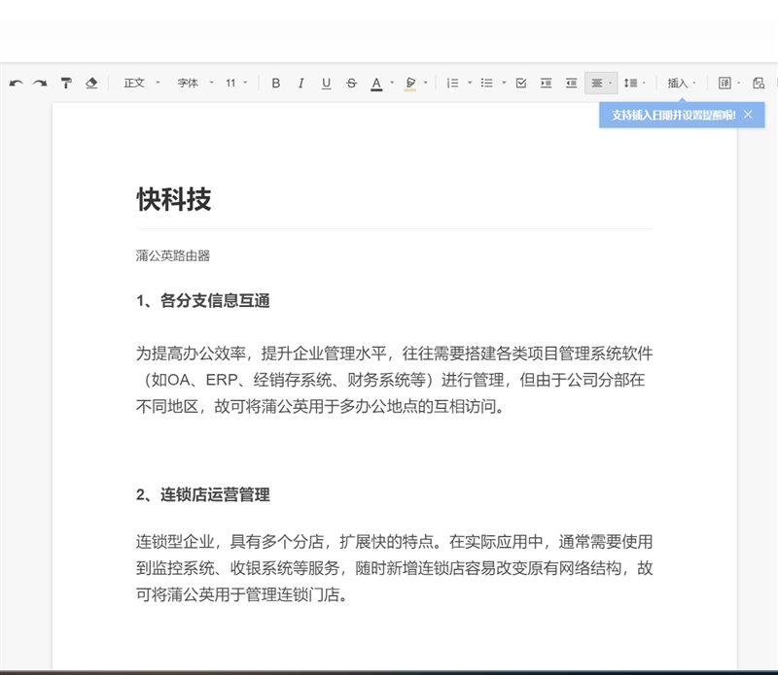The width and height of the screenshot is (778, 675).
Task: Insert a checkbox task list
Action: pyautogui.click(x=521, y=84)
